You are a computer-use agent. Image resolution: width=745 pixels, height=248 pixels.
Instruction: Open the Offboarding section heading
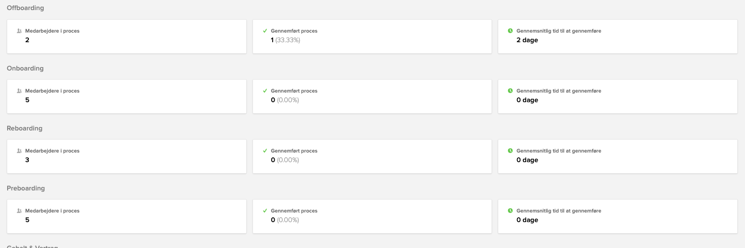click(25, 8)
